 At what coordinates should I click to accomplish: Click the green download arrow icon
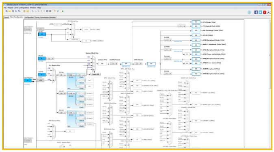tap(63, 11)
